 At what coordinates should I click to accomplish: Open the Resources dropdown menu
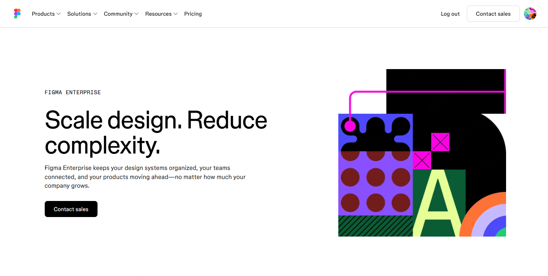161,14
